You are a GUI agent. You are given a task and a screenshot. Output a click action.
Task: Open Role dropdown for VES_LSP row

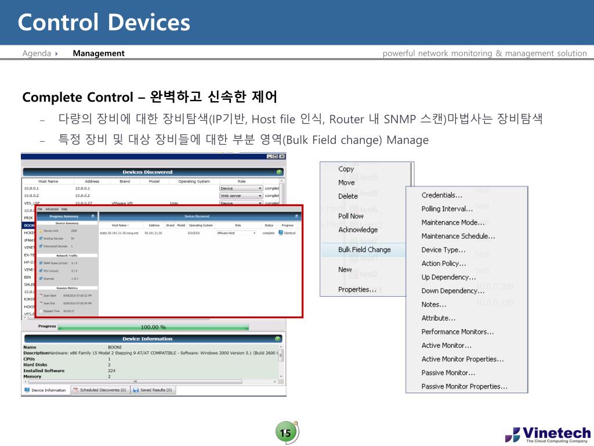(x=241, y=203)
